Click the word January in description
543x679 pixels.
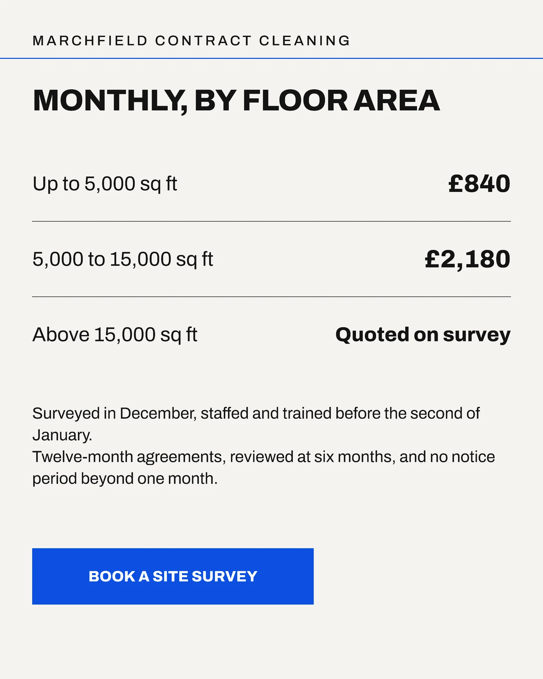click(62, 435)
